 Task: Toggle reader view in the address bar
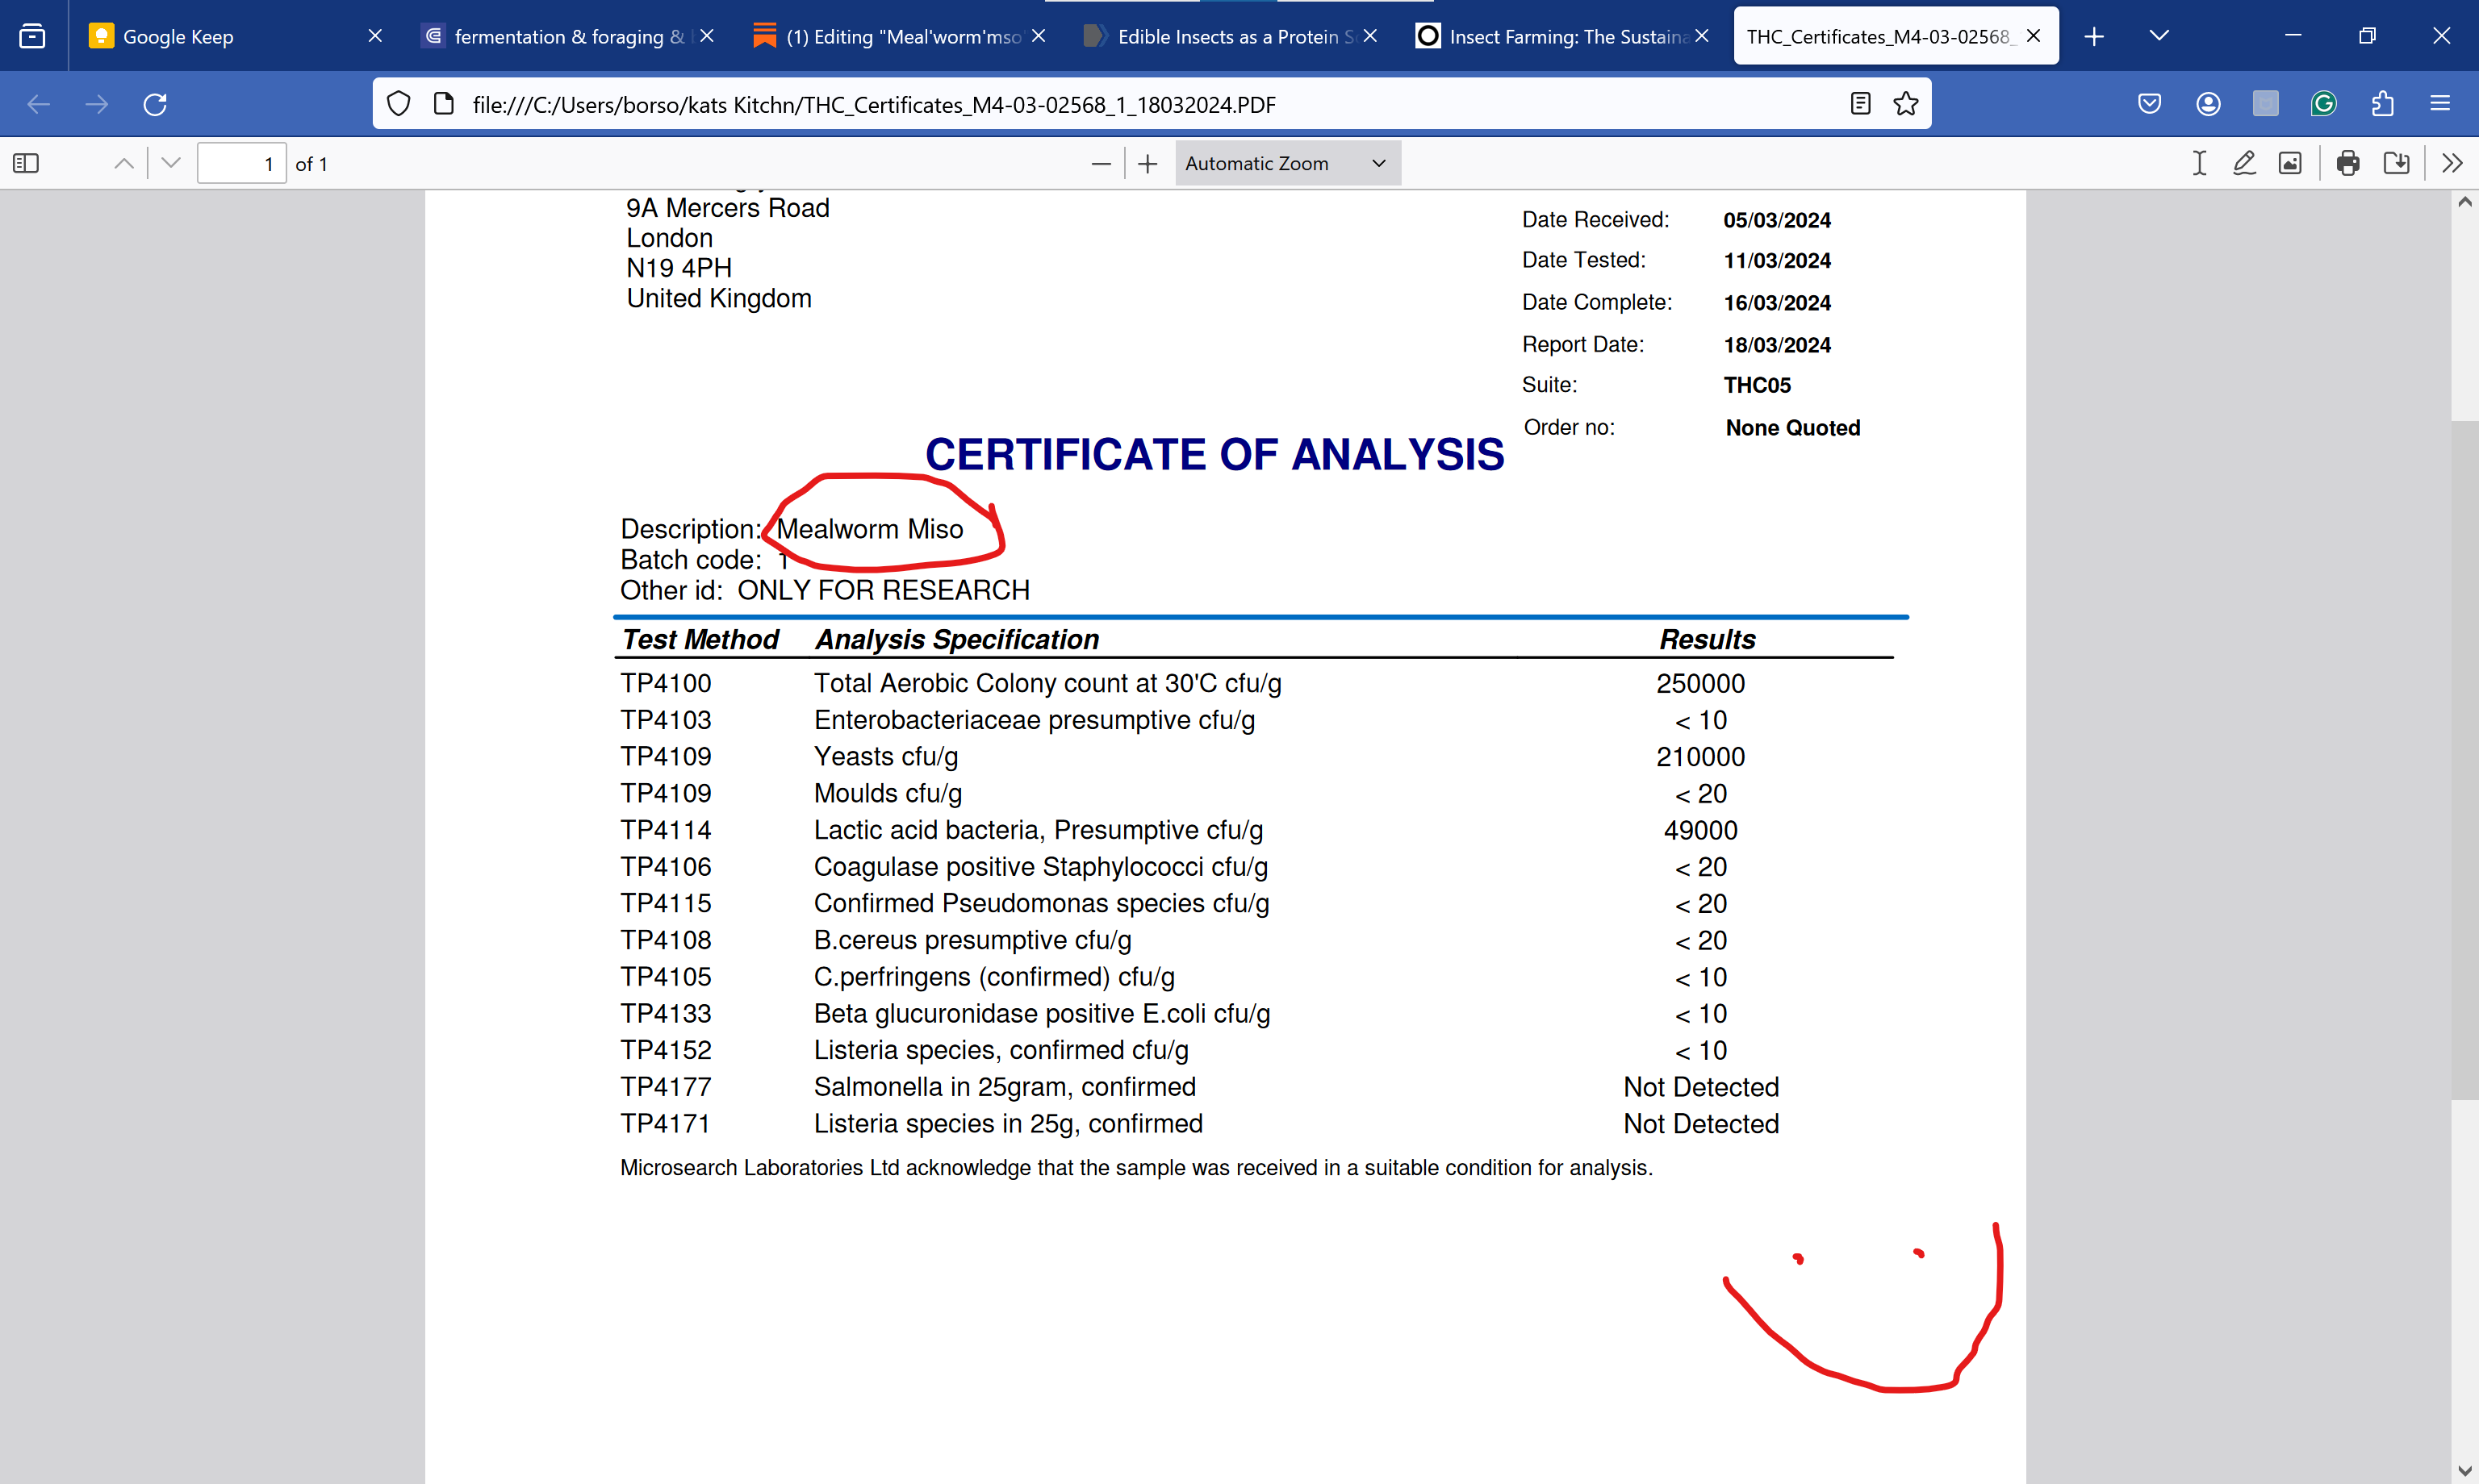tap(1860, 104)
